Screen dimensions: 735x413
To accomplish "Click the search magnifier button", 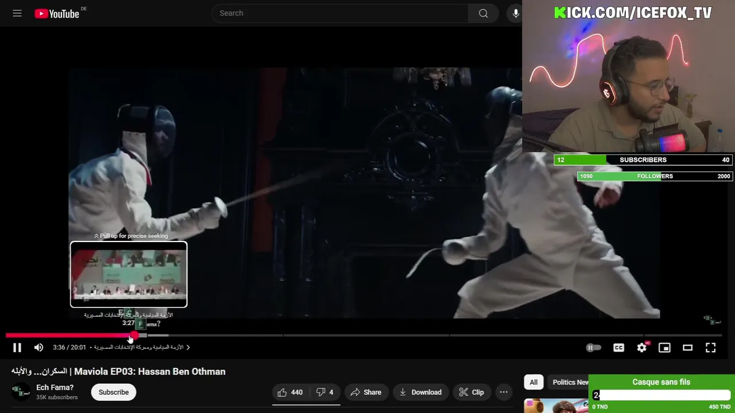I will (483, 13).
